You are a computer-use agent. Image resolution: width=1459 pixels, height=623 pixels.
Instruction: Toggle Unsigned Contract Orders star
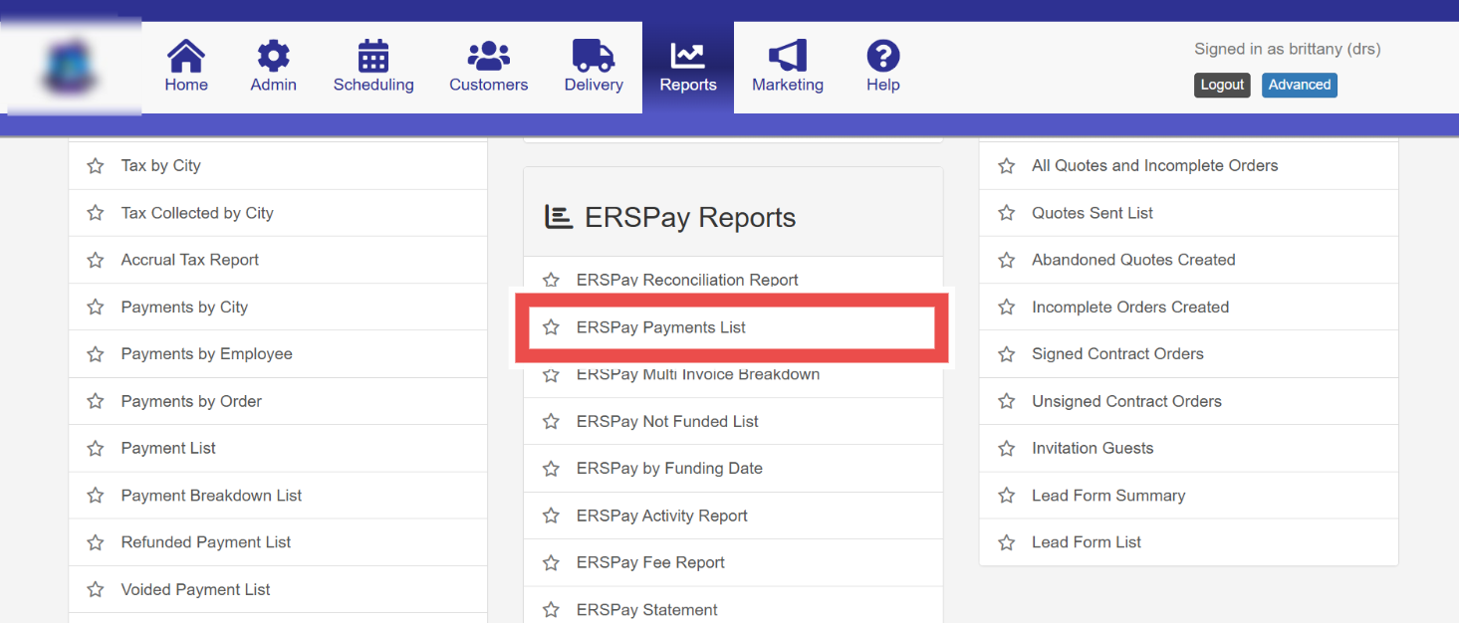[x=1007, y=402]
